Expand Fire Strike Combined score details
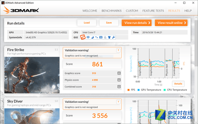The width and height of the screenshot is (198, 124). coord(119,86)
